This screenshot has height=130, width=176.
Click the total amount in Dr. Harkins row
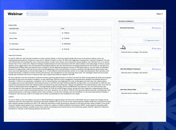click(x=66, y=33)
